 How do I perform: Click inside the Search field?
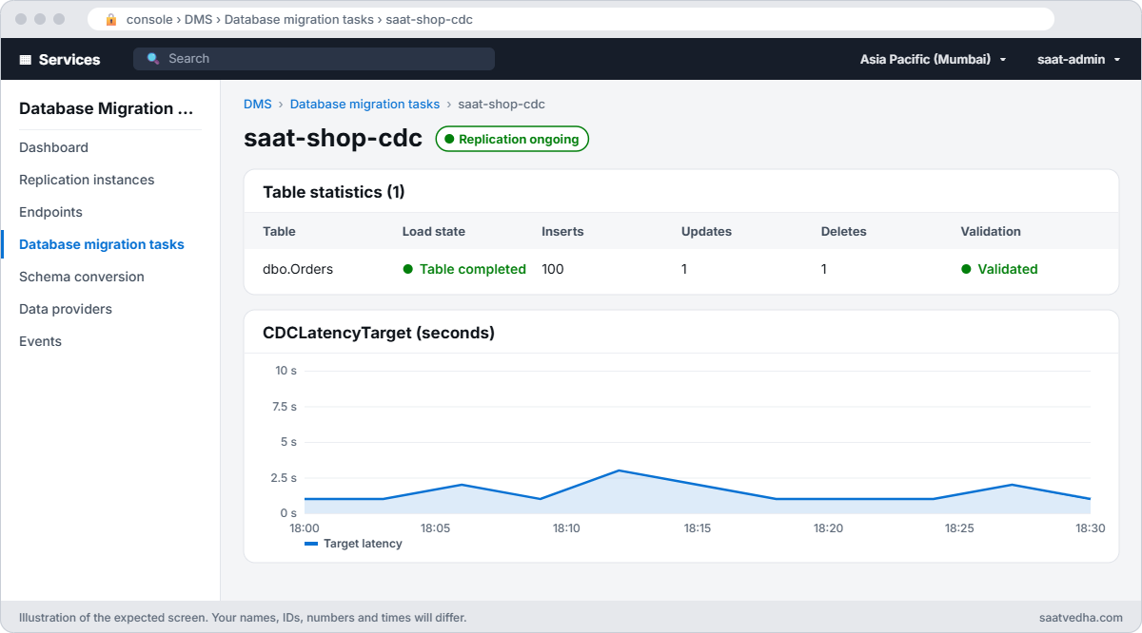pos(314,59)
